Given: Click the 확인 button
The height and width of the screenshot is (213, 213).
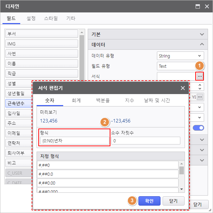Looking at the screenshot, I should coord(149,201).
